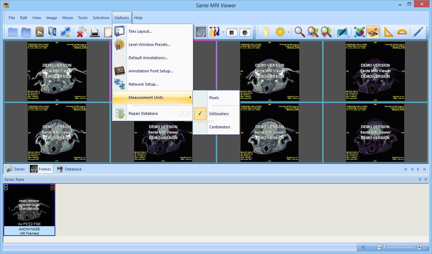Screen dimensions: 432x254
Task: Select the hand pan tool
Action: coord(266,32)
